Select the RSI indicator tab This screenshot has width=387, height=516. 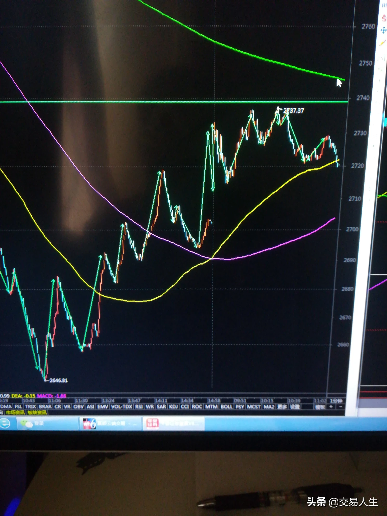coord(139,407)
